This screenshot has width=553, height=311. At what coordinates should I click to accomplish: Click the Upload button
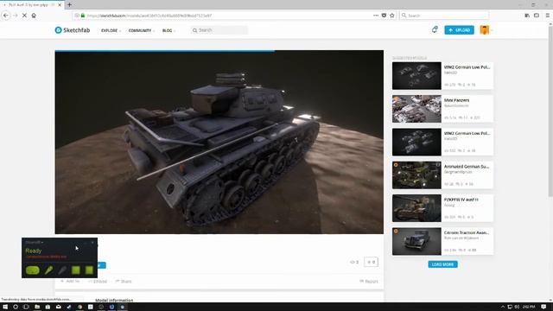click(459, 30)
